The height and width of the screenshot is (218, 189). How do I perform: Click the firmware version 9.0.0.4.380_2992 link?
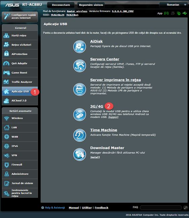pyautogui.click(x=123, y=11)
